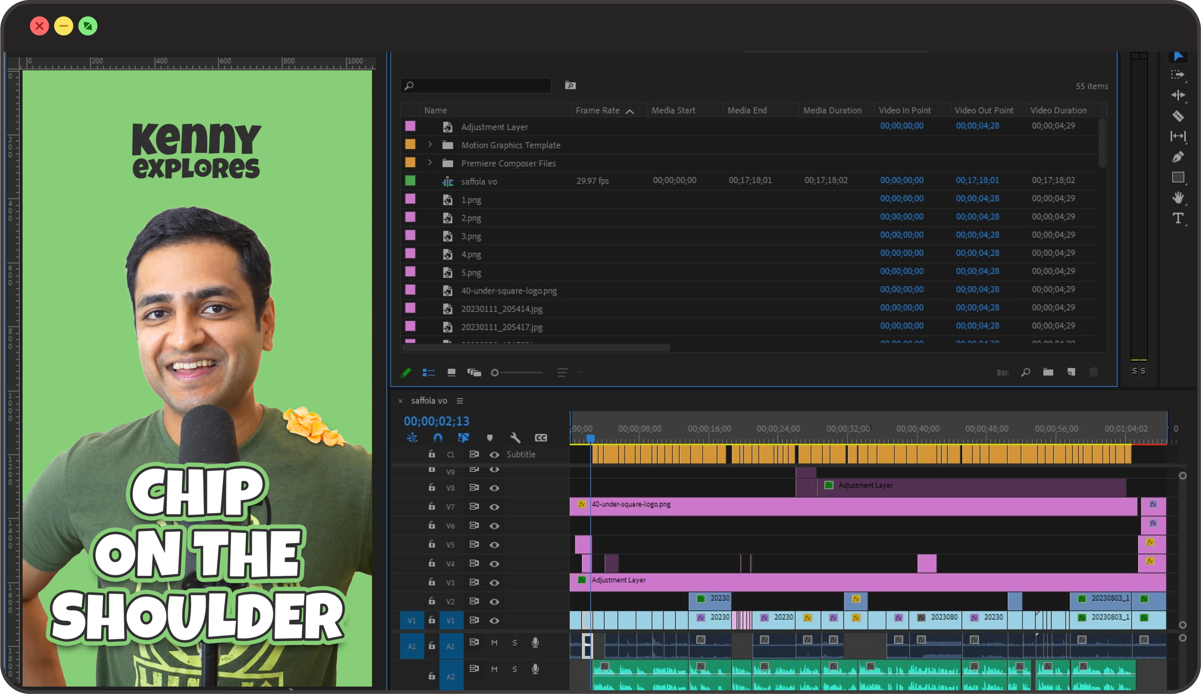
Task: Open Timeline Display Settings wrench
Action: pyautogui.click(x=515, y=438)
